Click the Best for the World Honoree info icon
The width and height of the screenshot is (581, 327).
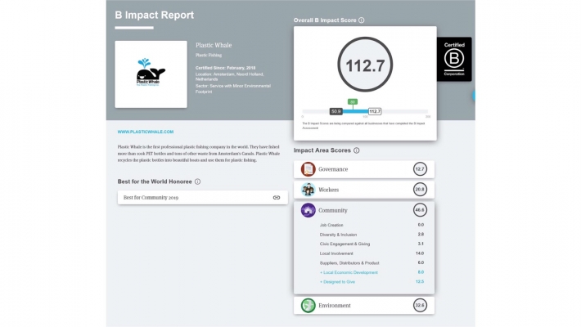click(x=198, y=181)
